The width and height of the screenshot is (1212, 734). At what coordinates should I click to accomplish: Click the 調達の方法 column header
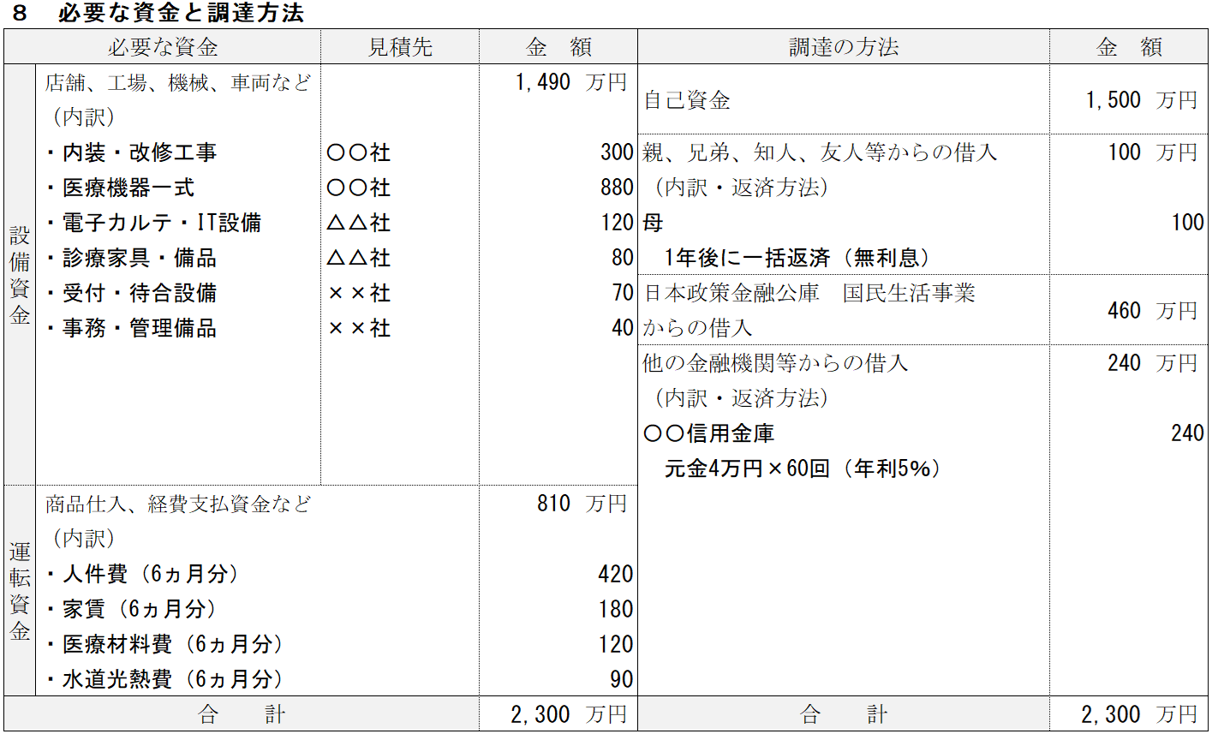(x=843, y=47)
